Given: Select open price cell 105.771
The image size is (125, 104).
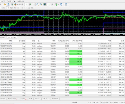Looking at the screenshot, I should (53, 46).
